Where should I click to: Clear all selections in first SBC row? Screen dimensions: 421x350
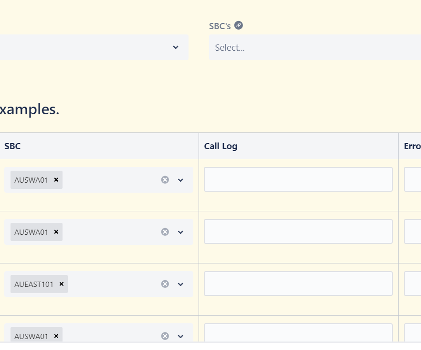(165, 180)
